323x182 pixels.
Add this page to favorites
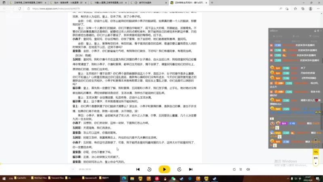(287, 8)
